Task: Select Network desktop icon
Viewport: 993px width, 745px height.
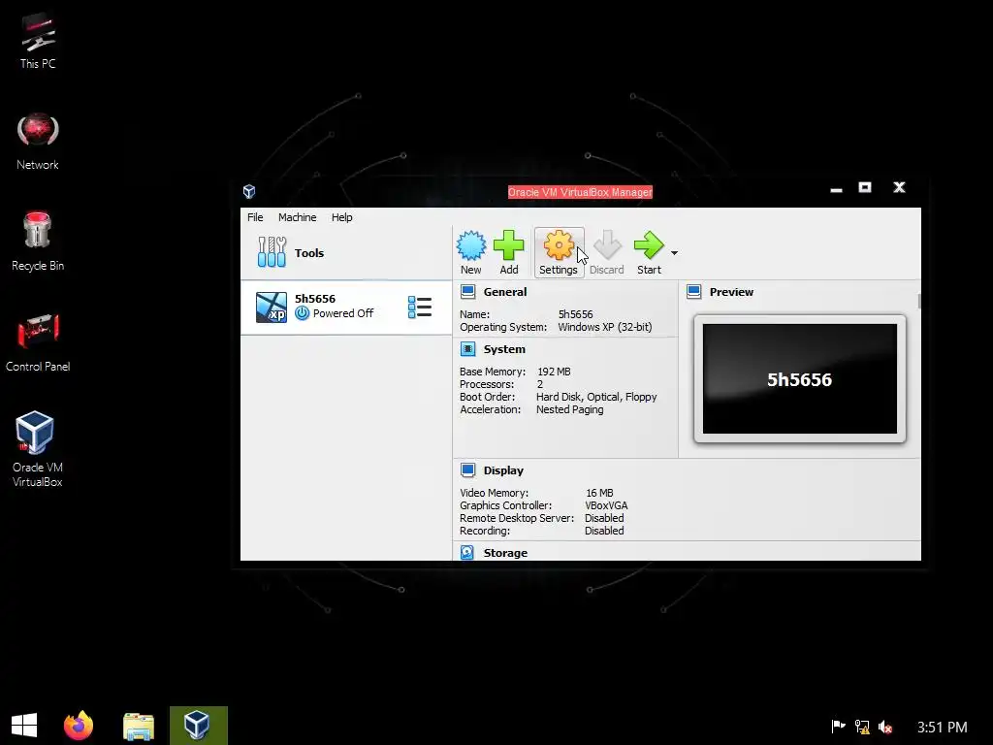Action: tap(38, 142)
